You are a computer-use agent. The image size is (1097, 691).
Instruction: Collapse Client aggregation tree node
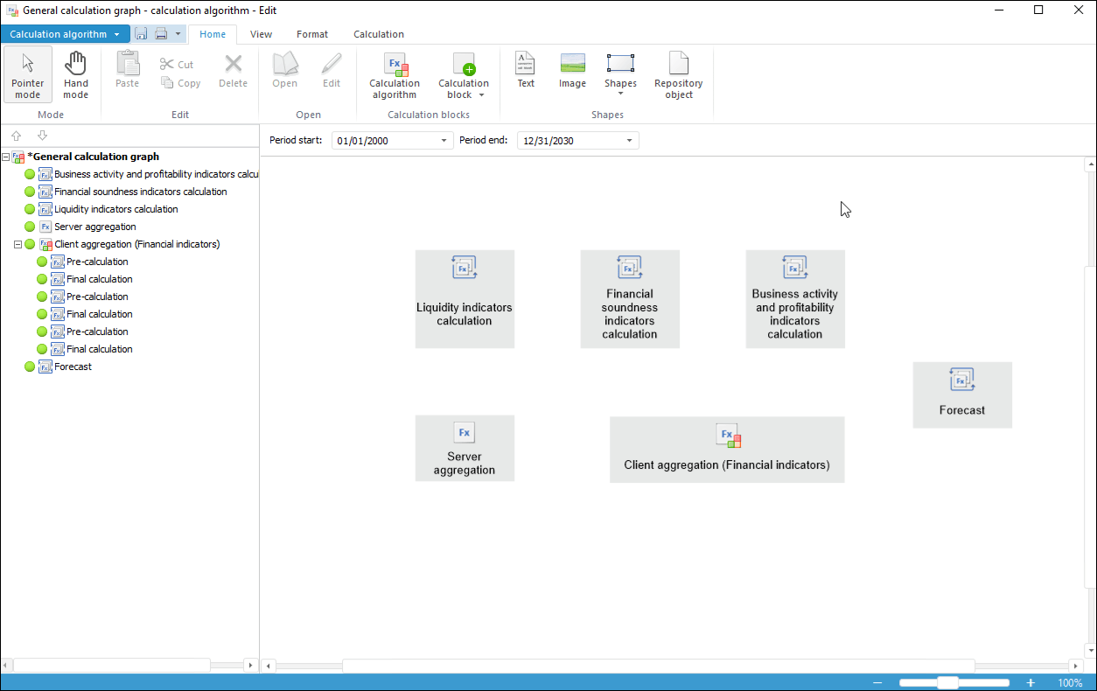pos(17,244)
